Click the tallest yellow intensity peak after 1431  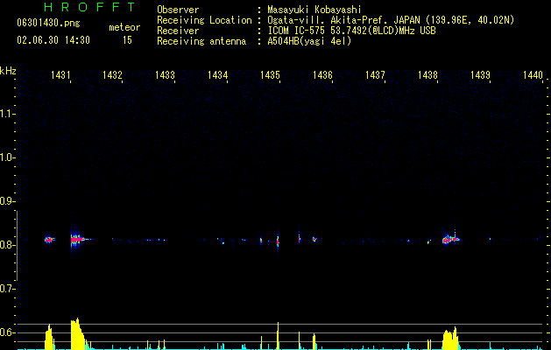78,333
